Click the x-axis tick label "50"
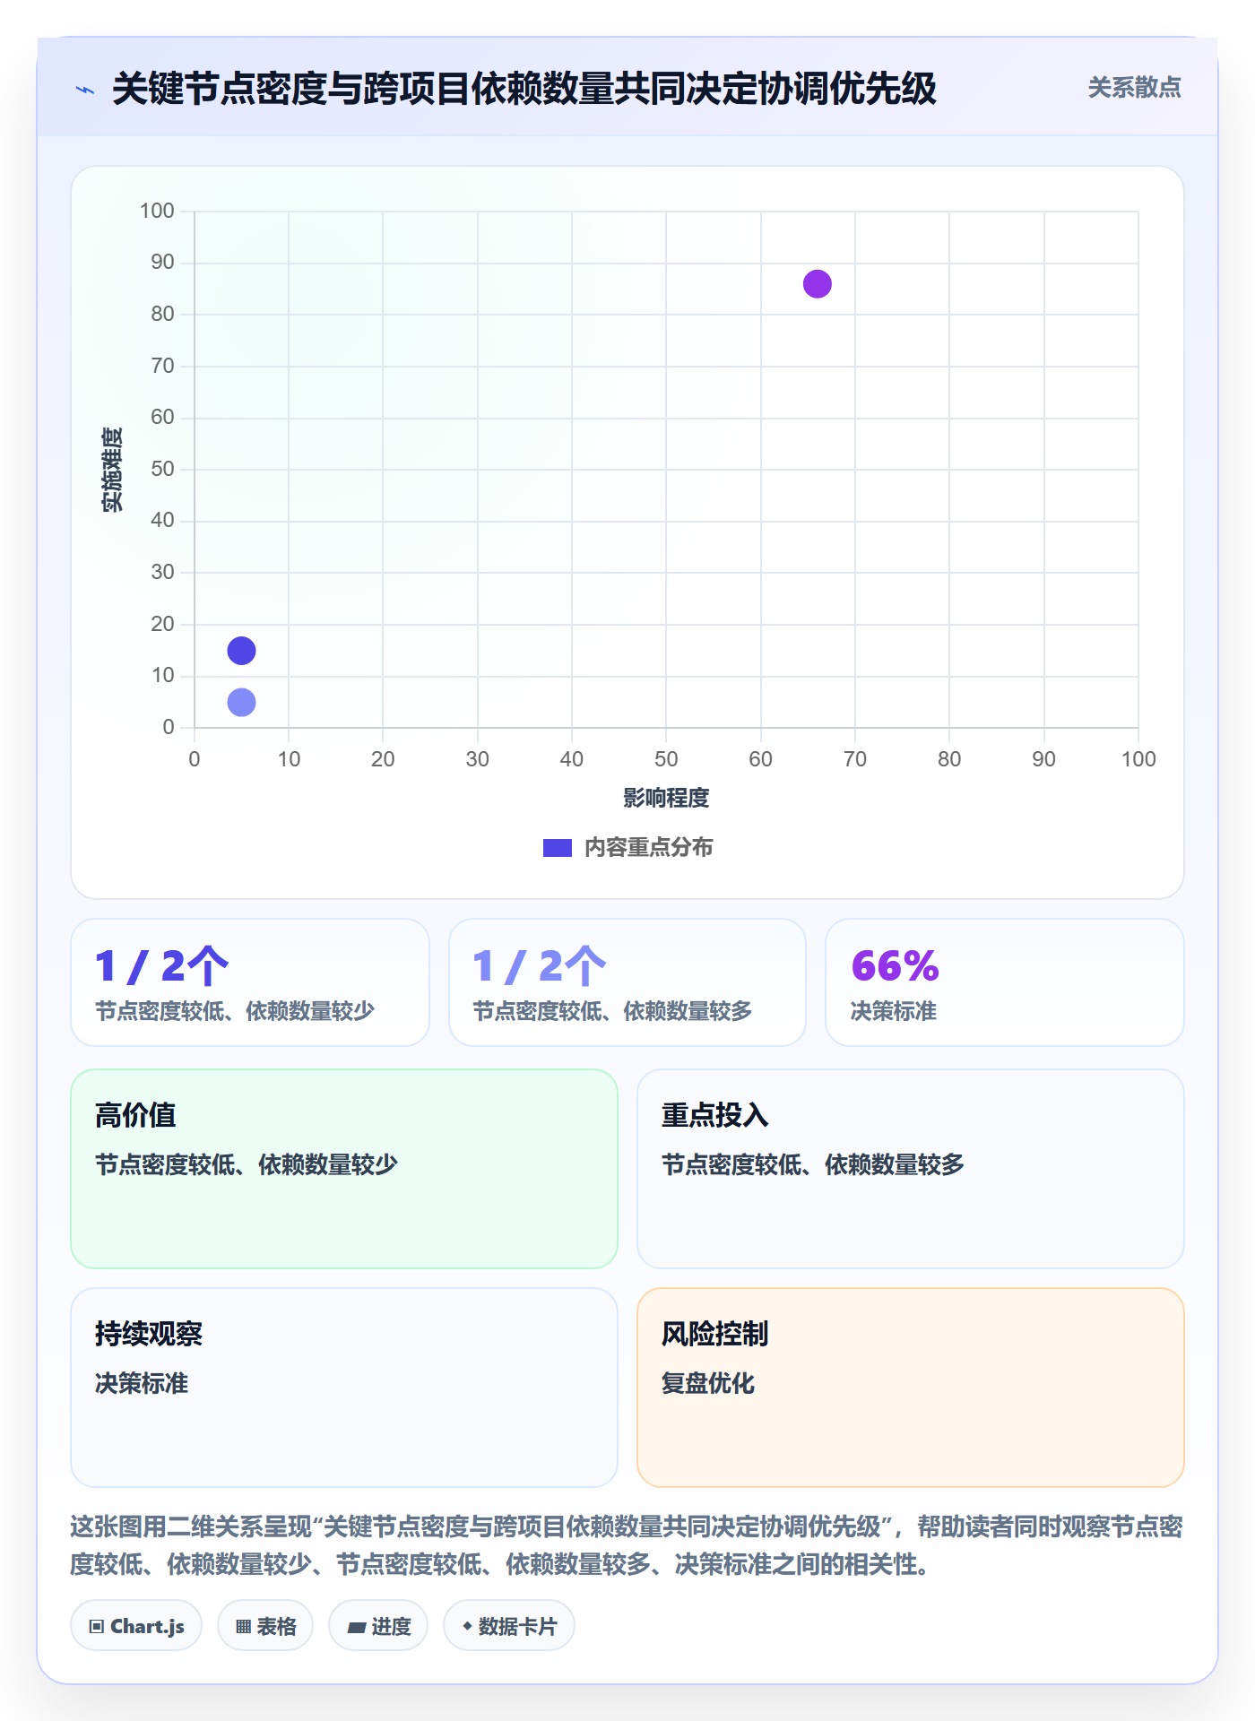Image resolution: width=1255 pixels, height=1721 pixels. coord(666,759)
